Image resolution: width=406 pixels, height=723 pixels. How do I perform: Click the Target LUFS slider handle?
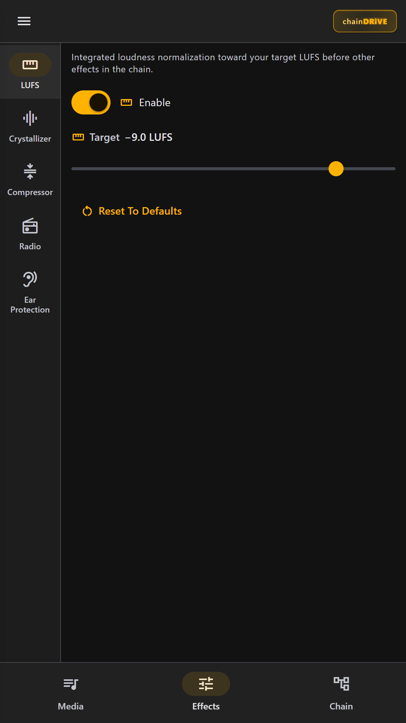(336, 169)
